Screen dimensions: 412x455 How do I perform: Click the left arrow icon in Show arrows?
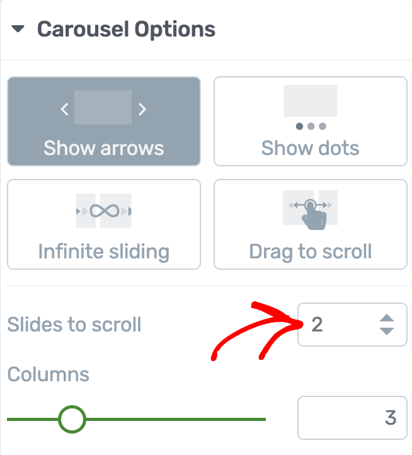[x=64, y=109]
